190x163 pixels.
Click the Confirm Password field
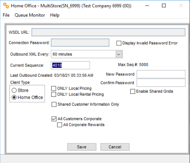(161, 83)
